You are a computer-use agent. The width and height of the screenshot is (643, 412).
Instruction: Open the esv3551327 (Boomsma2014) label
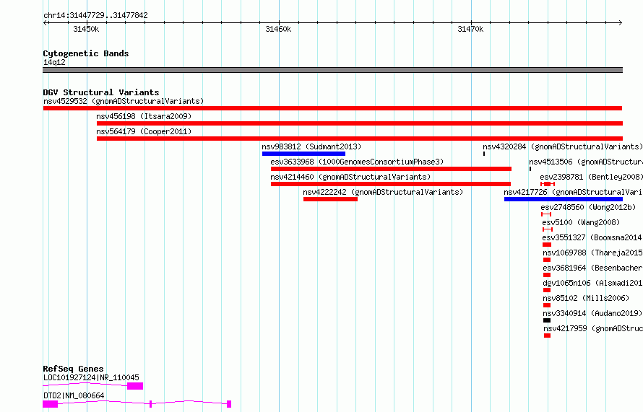(592, 237)
